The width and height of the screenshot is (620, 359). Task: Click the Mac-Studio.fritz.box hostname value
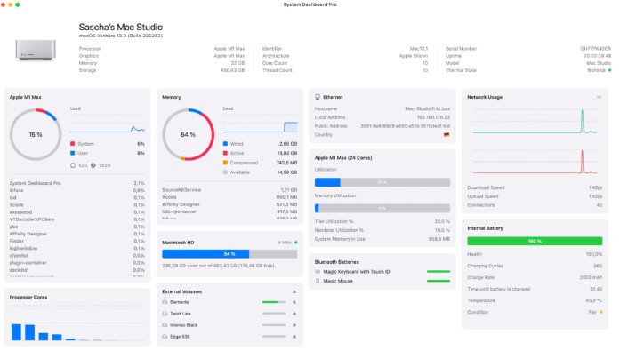point(428,108)
